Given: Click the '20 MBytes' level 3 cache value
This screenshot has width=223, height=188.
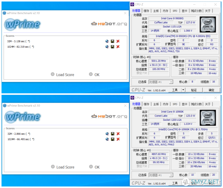Looking at the screenshot, I should [x=196, y=166].
